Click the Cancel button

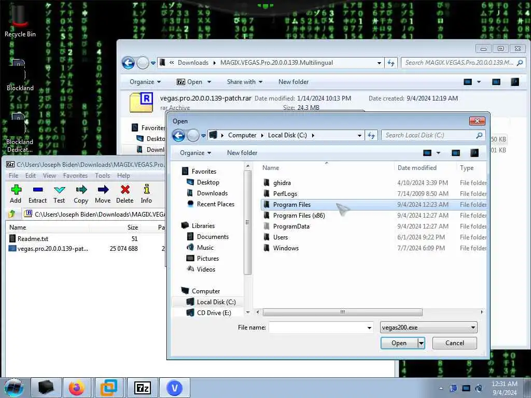coord(454,343)
